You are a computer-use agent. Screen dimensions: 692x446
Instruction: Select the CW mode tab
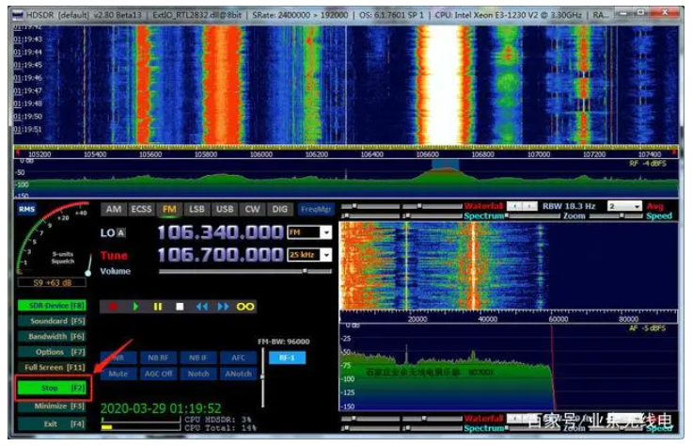(x=253, y=209)
